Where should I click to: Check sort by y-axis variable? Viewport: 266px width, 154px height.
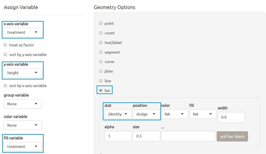[x=5, y=55]
